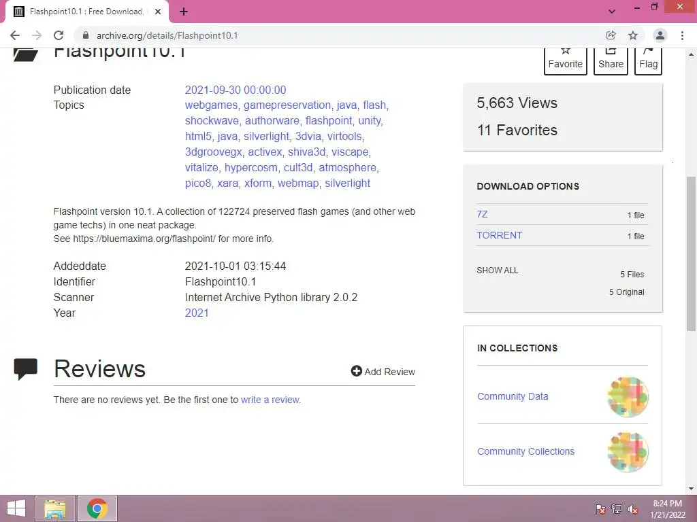Open the activex topic link
This screenshot has width=697, height=522.
coord(265,152)
